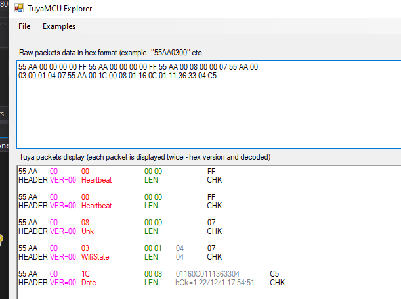
Task: Click the red 1C command byte
Action: click(85, 274)
